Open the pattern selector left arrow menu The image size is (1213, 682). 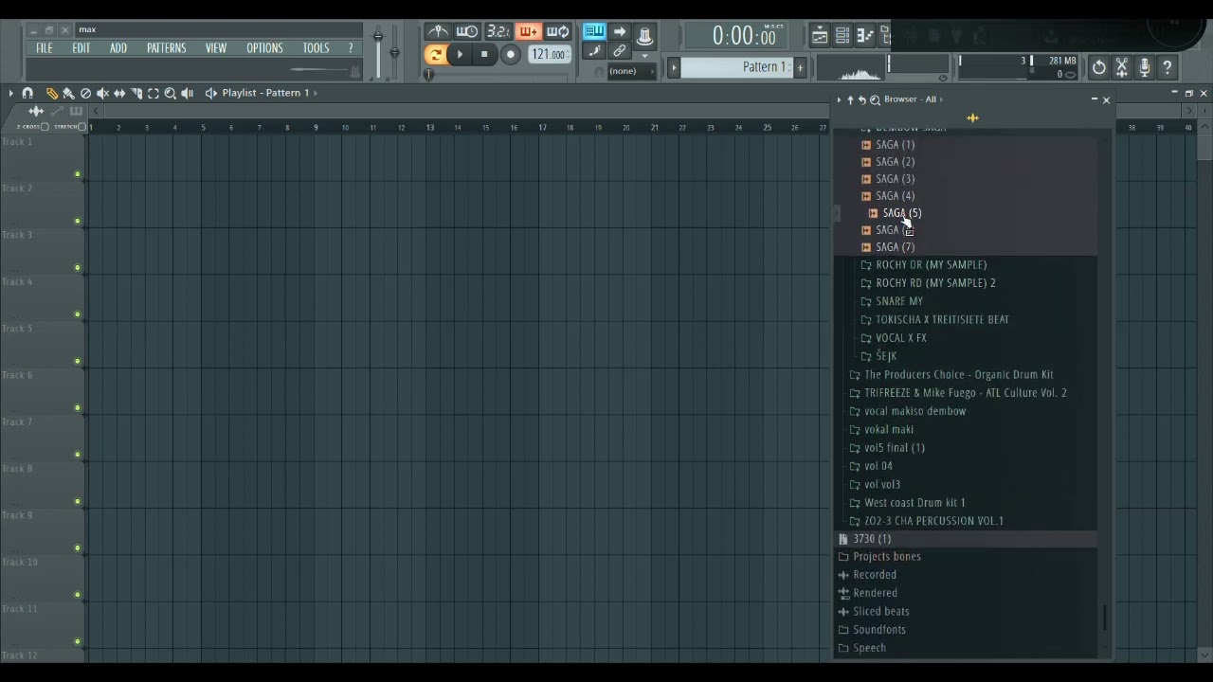pyautogui.click(x=674, y=67)
